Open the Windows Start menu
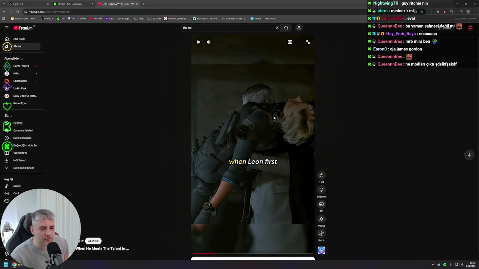479x269 pixels. (6, 265)
